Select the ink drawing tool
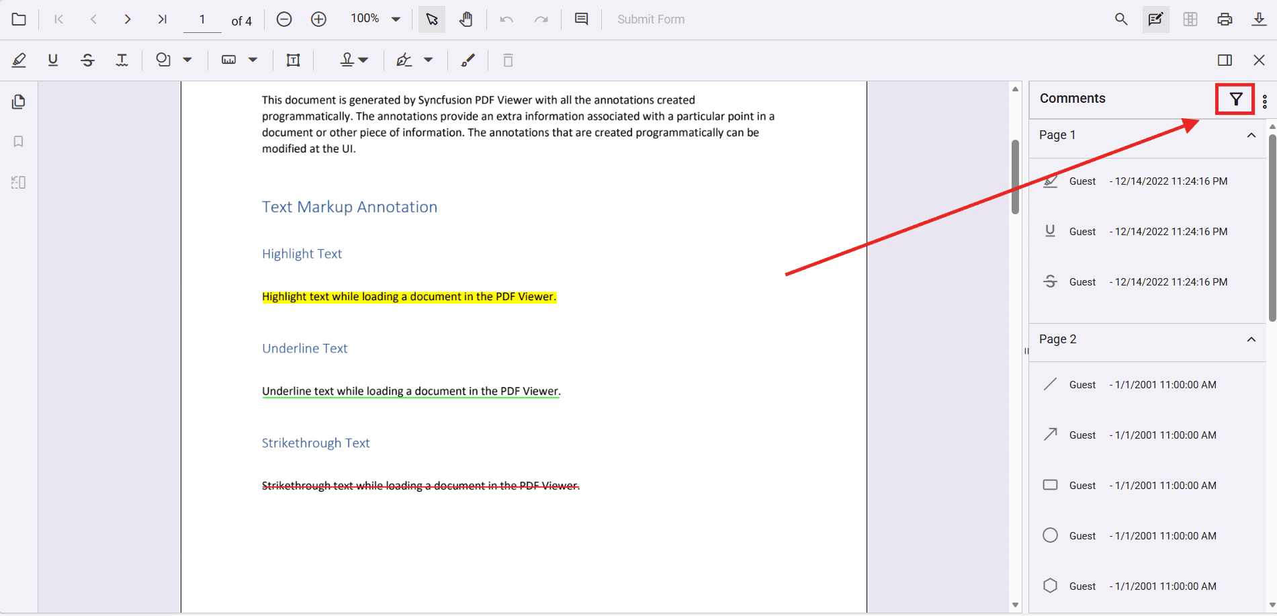Image resolution: width=1277 pixels, height=616 pixels. 468,60
